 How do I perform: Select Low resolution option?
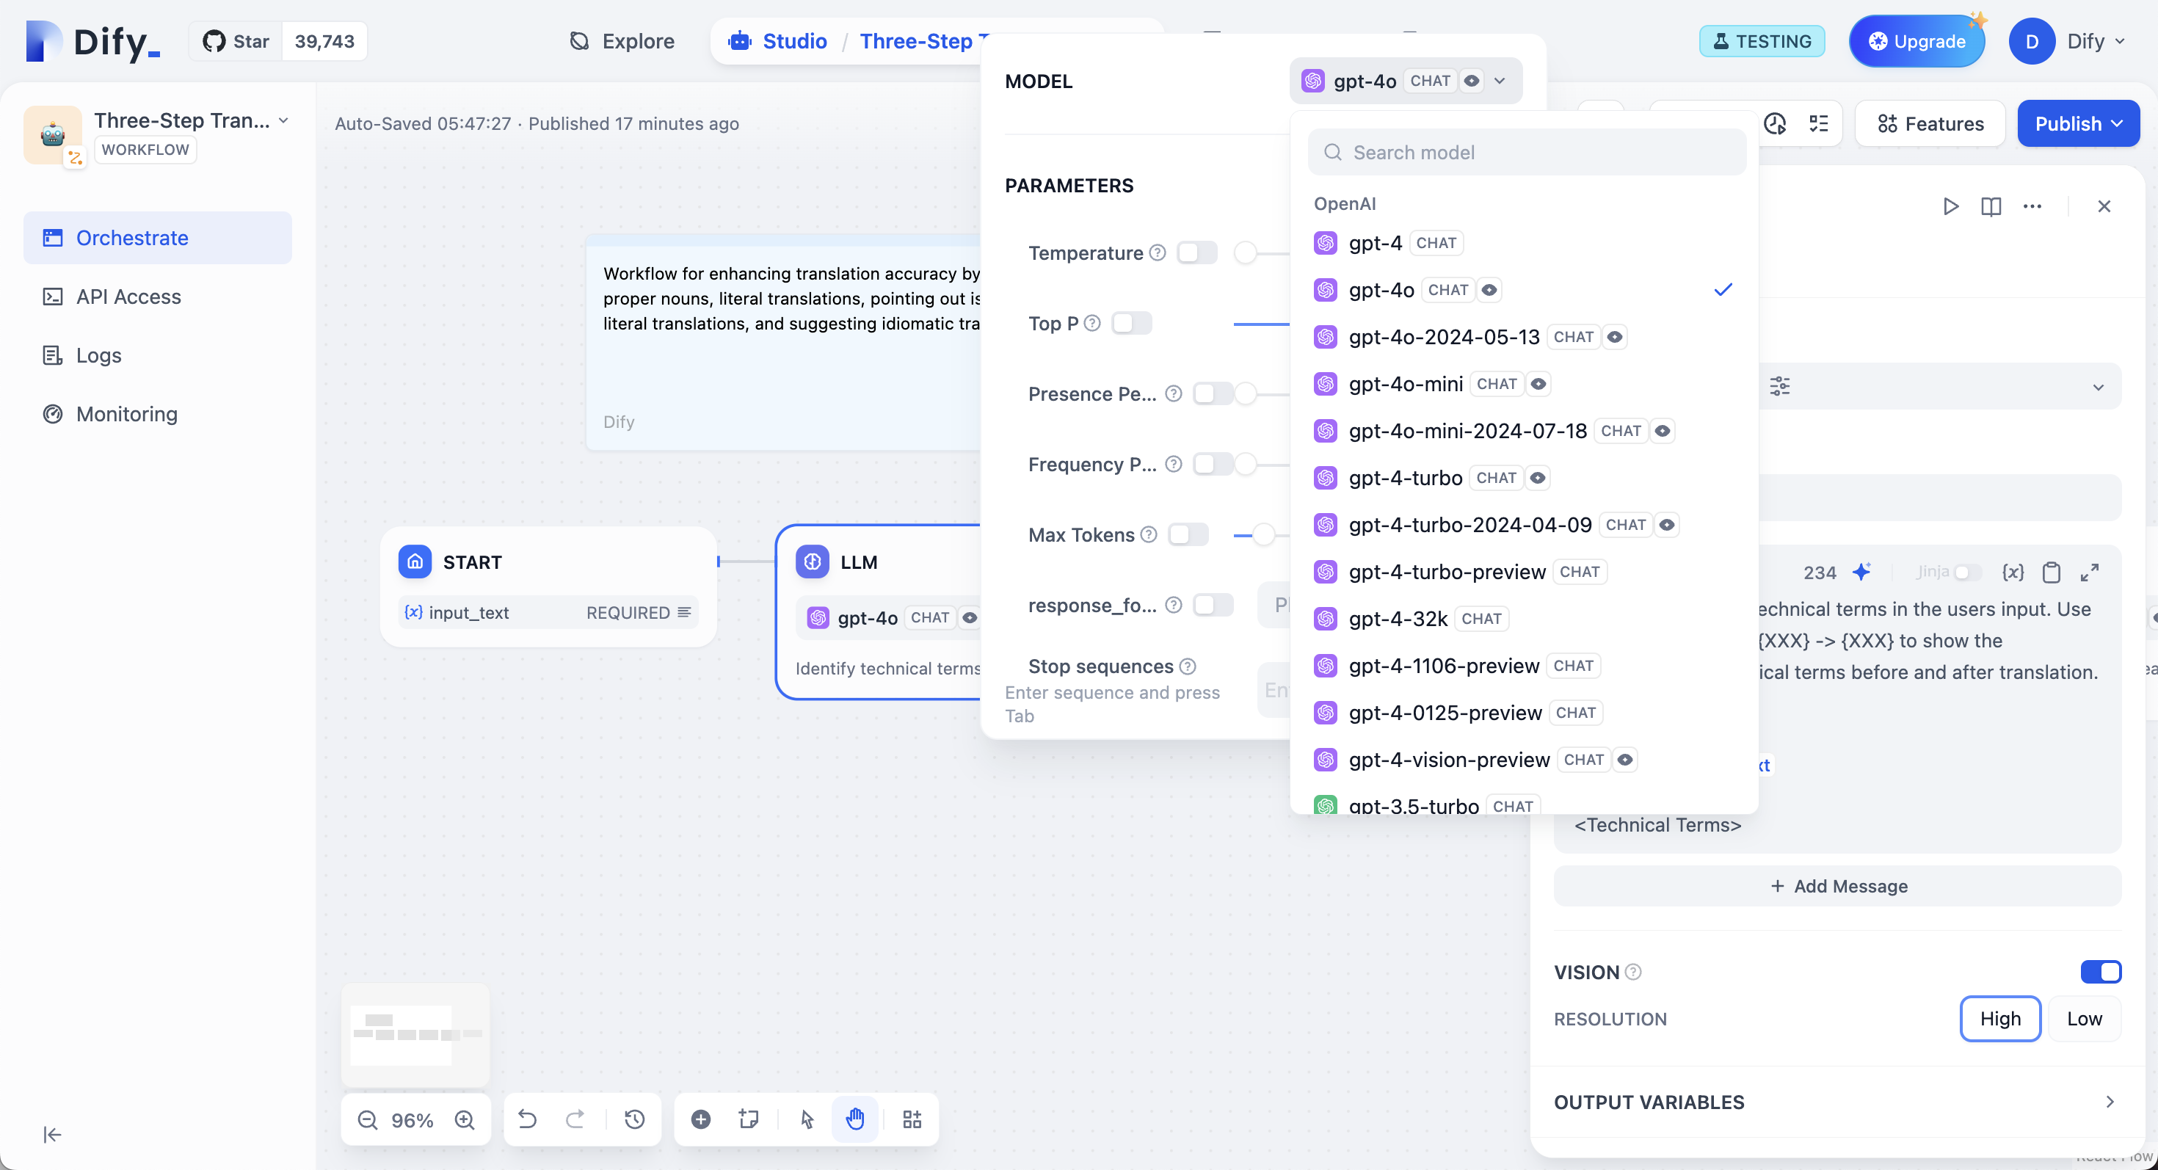click(x=2085, y=1020)
